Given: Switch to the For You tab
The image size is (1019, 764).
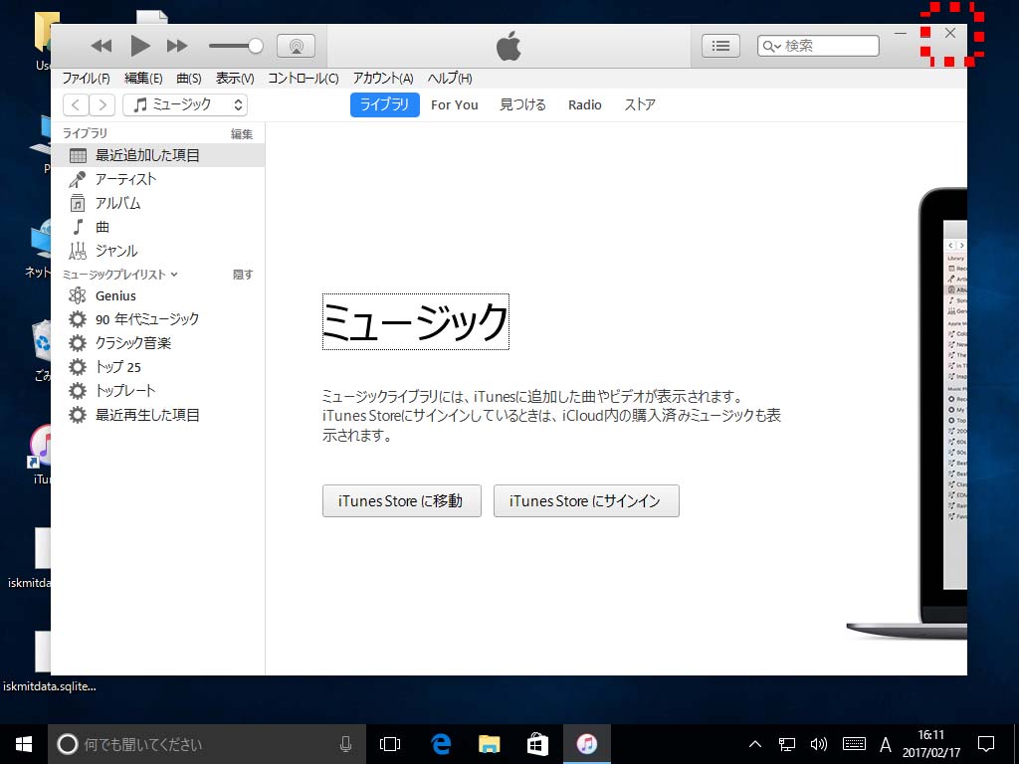Looking at the screenshot, I should tap(454, 104).
